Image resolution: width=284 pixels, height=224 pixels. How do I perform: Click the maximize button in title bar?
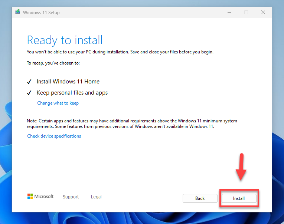click(246, 12)
